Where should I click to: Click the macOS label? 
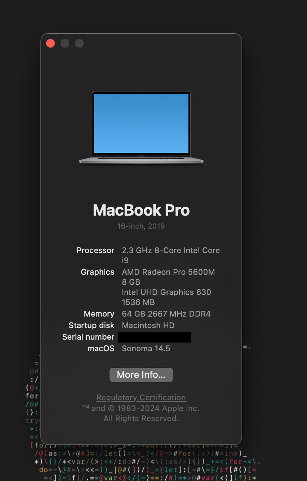pos(101,348)
